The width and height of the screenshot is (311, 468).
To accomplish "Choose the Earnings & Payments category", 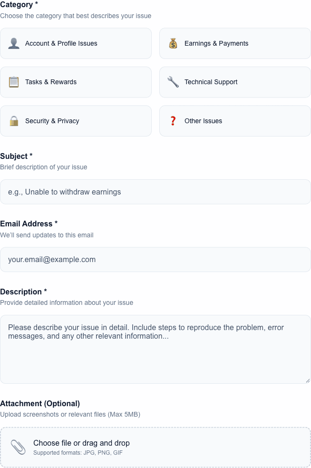I will point(235,44).
